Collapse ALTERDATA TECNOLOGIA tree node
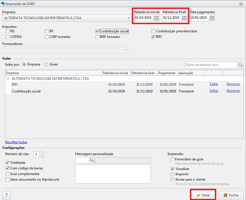 [8, 79]
